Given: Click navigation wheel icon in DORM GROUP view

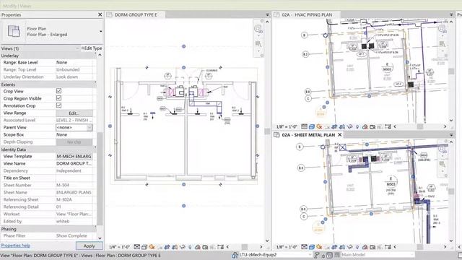Looking at the screenshot, I should pos(258,29).
